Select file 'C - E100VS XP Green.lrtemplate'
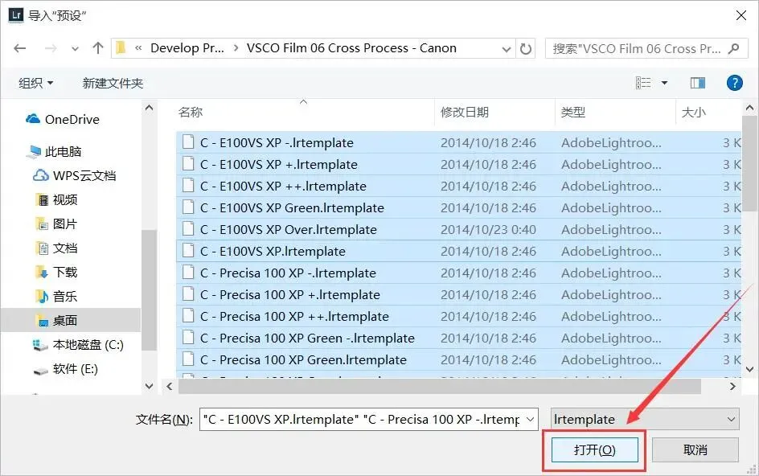The width and height of the screenshot is (759, 476). pyautogui.click(x=459, y=207)
